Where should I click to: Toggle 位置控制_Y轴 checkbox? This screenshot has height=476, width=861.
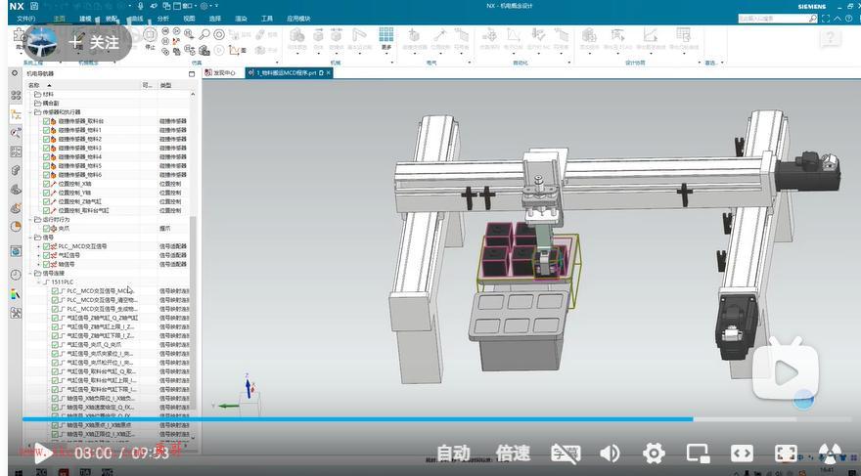pyautogui.click(x=47, y=193)
